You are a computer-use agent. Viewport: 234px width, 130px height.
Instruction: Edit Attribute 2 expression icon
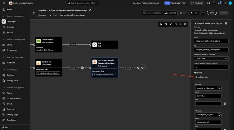[x=219, y=115]
